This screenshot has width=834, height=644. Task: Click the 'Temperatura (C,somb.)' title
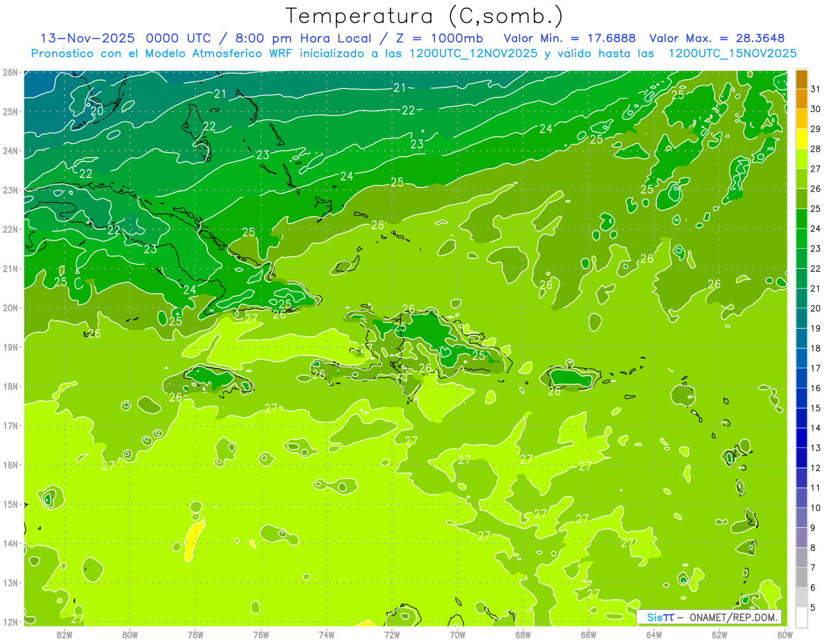(x=425, y=16)
